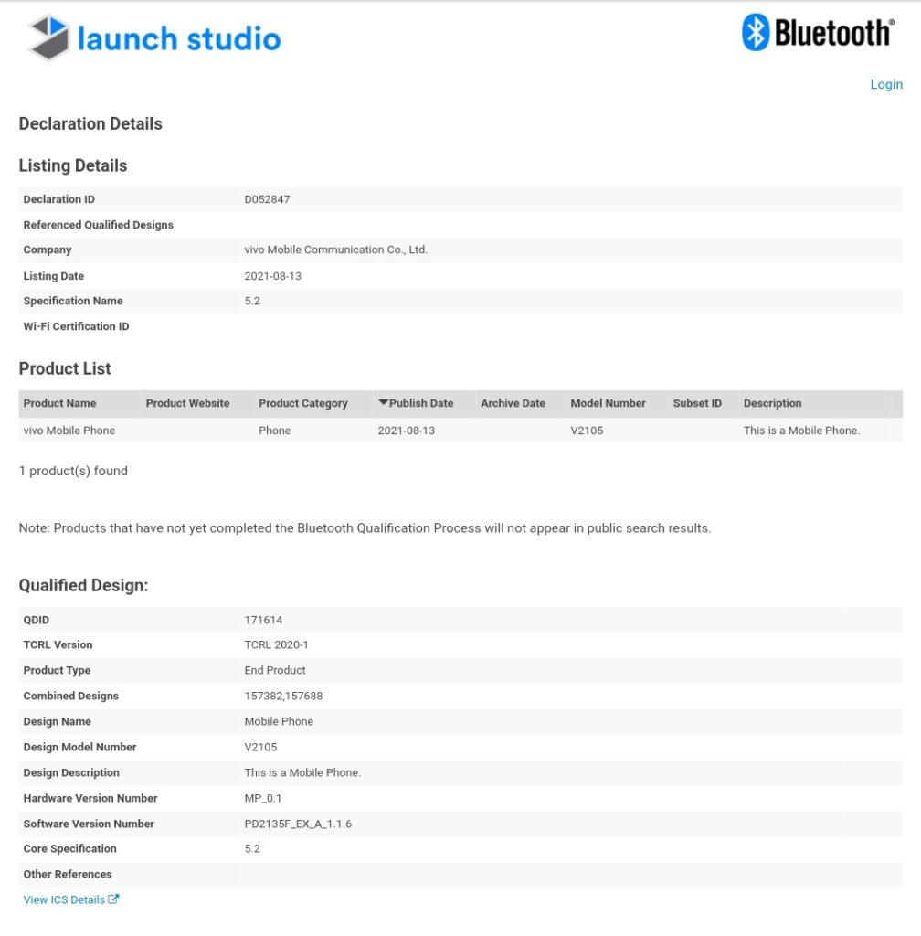Click the launch studio title text
This screenshot has width=921, height=936.
click(x=179, y=38)
